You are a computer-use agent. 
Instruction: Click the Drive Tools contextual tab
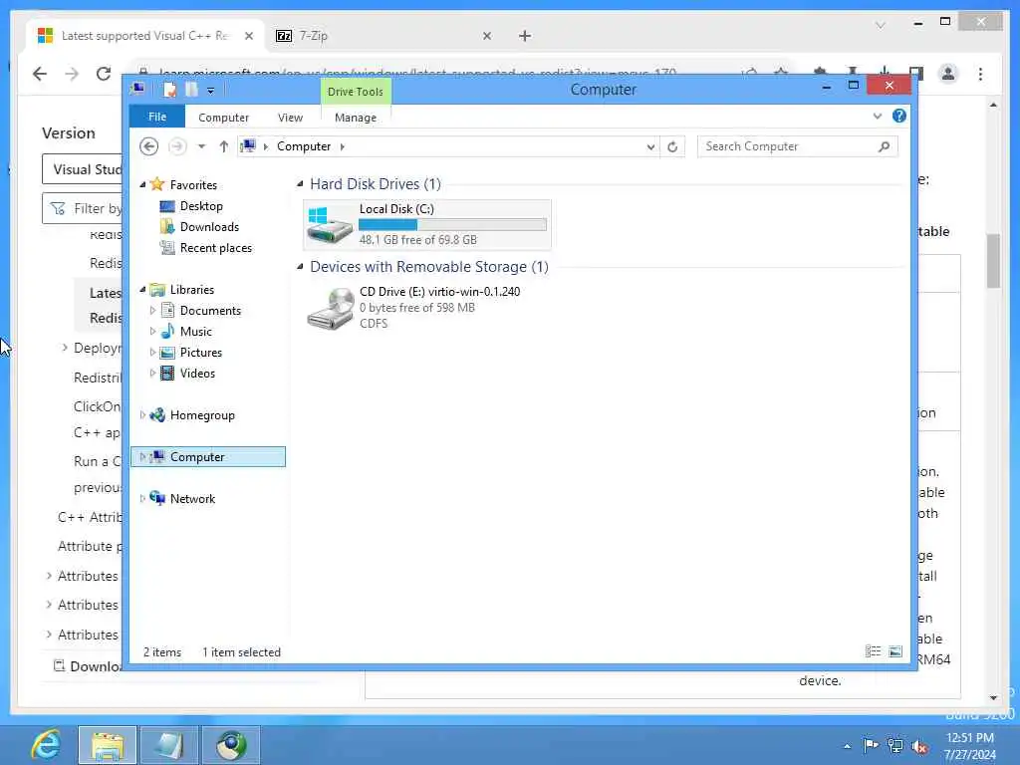click(x=356, y=92)
